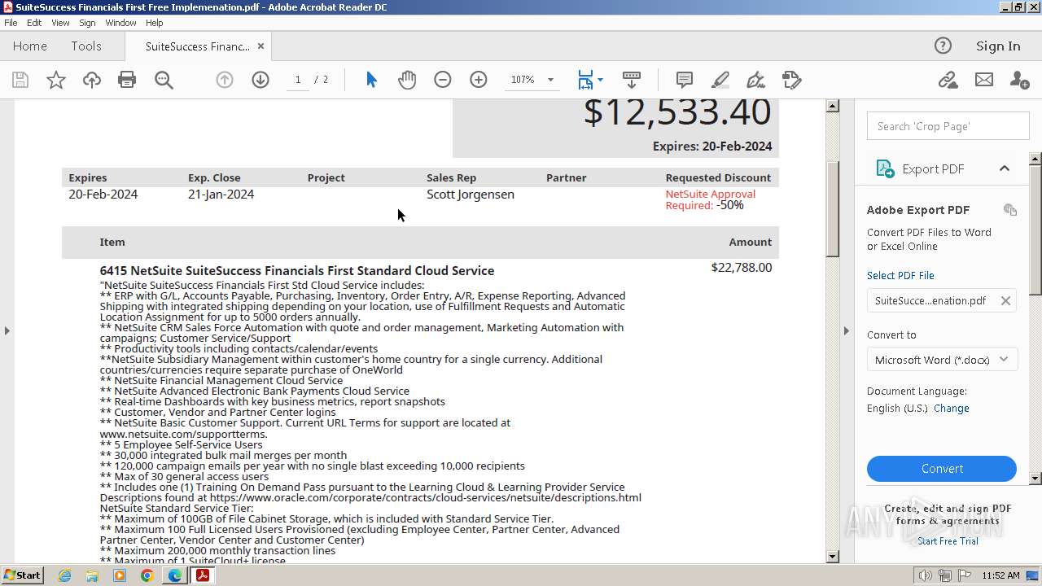Open the Sign menu
Viewport: 1042px width, 586px height.
click(x=87, y=23)
